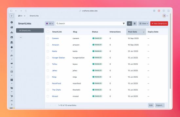Click the search filter funnel icon
Image resolution: width=180 pixels, height=117 pixels.
(124, 24)
